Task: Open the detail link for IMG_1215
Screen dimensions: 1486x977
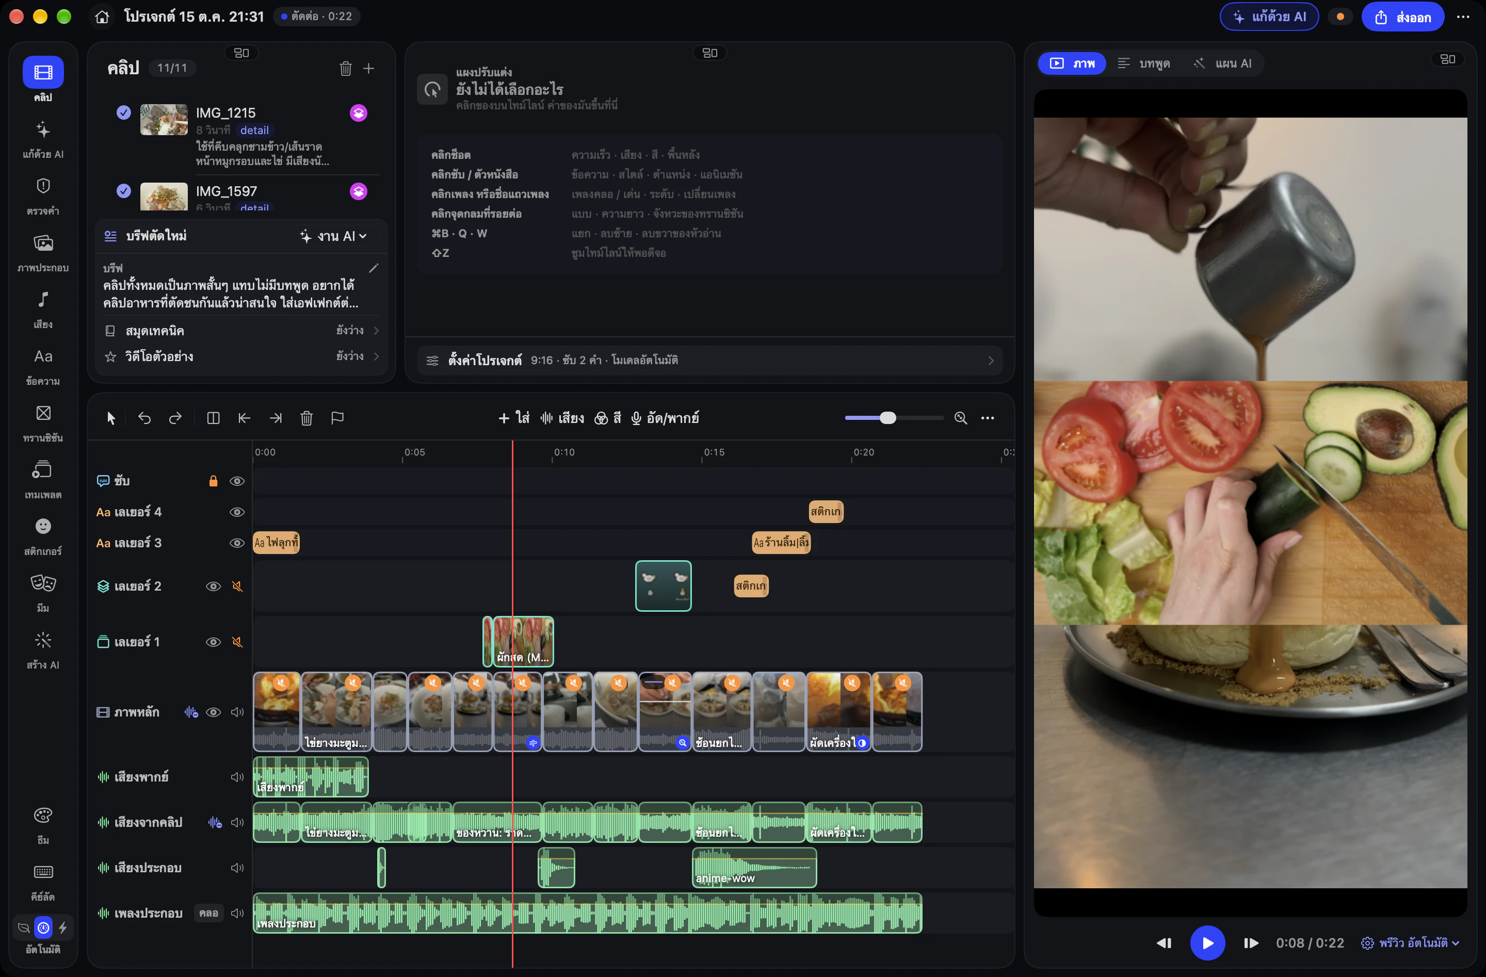Action: click(x=254, y=130)
